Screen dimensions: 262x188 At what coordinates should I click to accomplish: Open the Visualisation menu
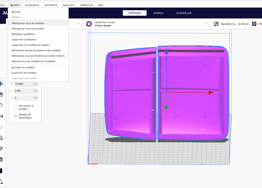click(32, 5)
